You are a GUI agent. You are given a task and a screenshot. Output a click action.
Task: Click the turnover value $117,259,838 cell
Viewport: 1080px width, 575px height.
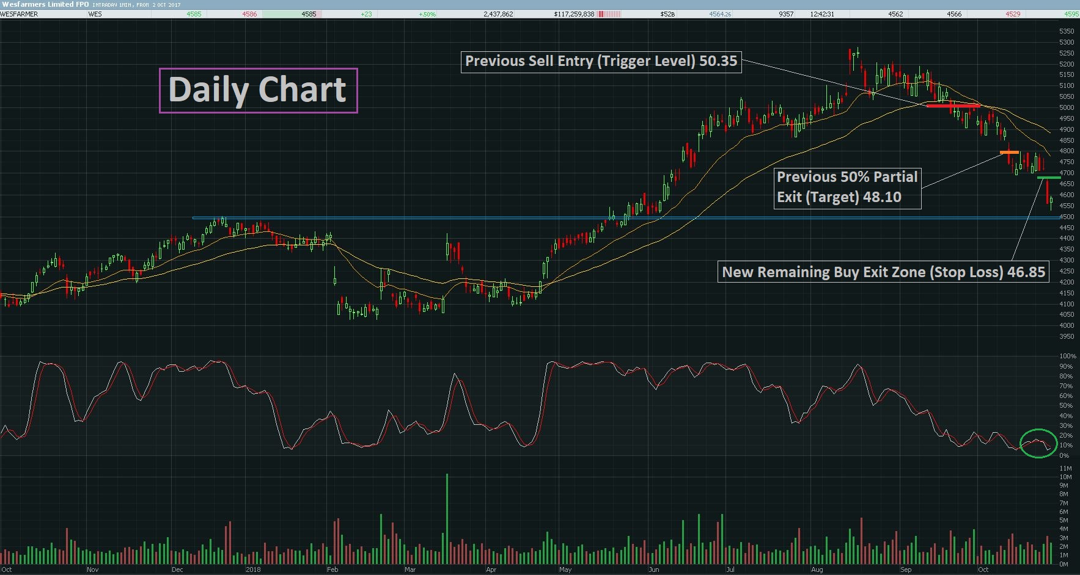tap(574, 14)
